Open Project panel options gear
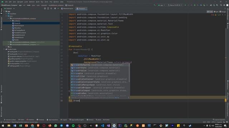The width and height of the screenshot is (229, 128). tap(55, 9)
